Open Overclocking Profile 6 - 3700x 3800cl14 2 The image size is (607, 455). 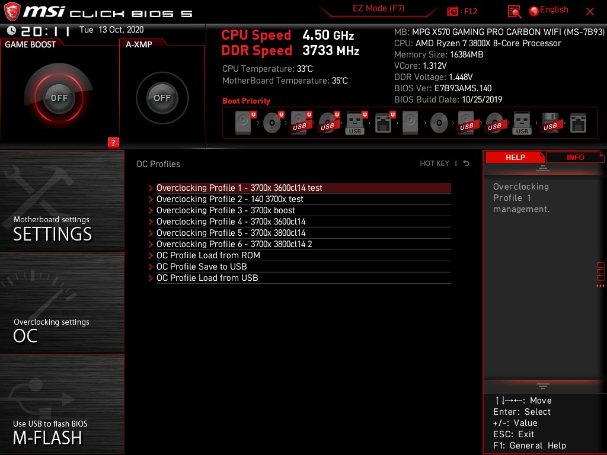(303, 244)
